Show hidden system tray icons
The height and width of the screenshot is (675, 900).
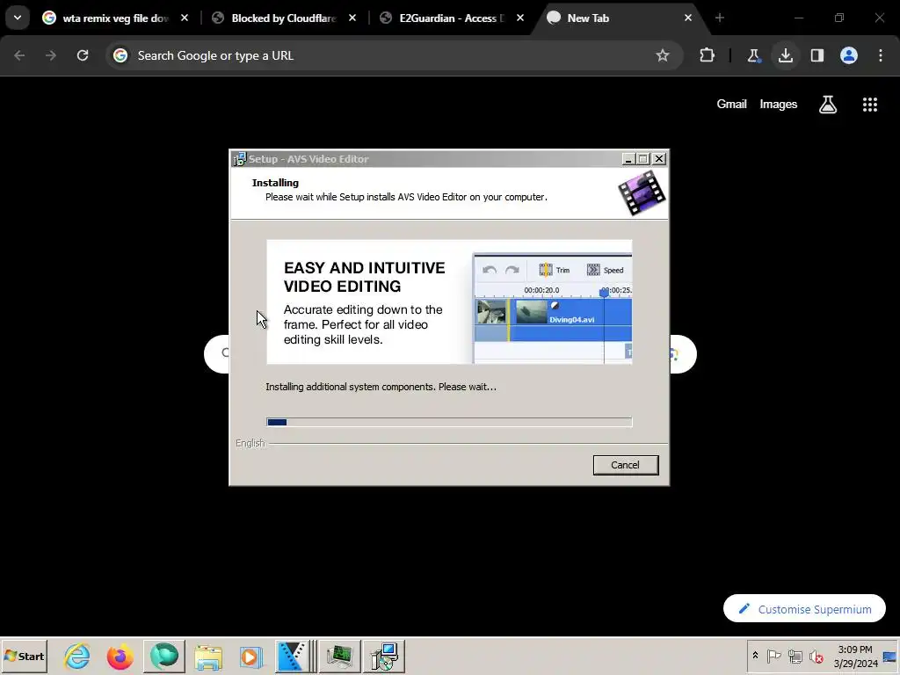click(x=755, y=656)
